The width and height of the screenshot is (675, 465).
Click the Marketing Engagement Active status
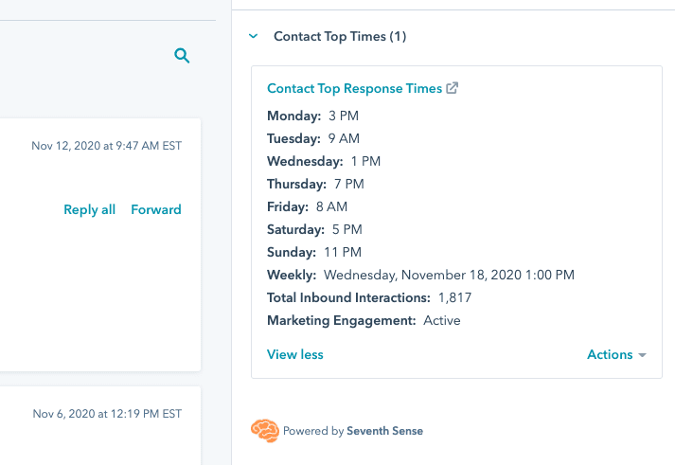click(441, 320)
